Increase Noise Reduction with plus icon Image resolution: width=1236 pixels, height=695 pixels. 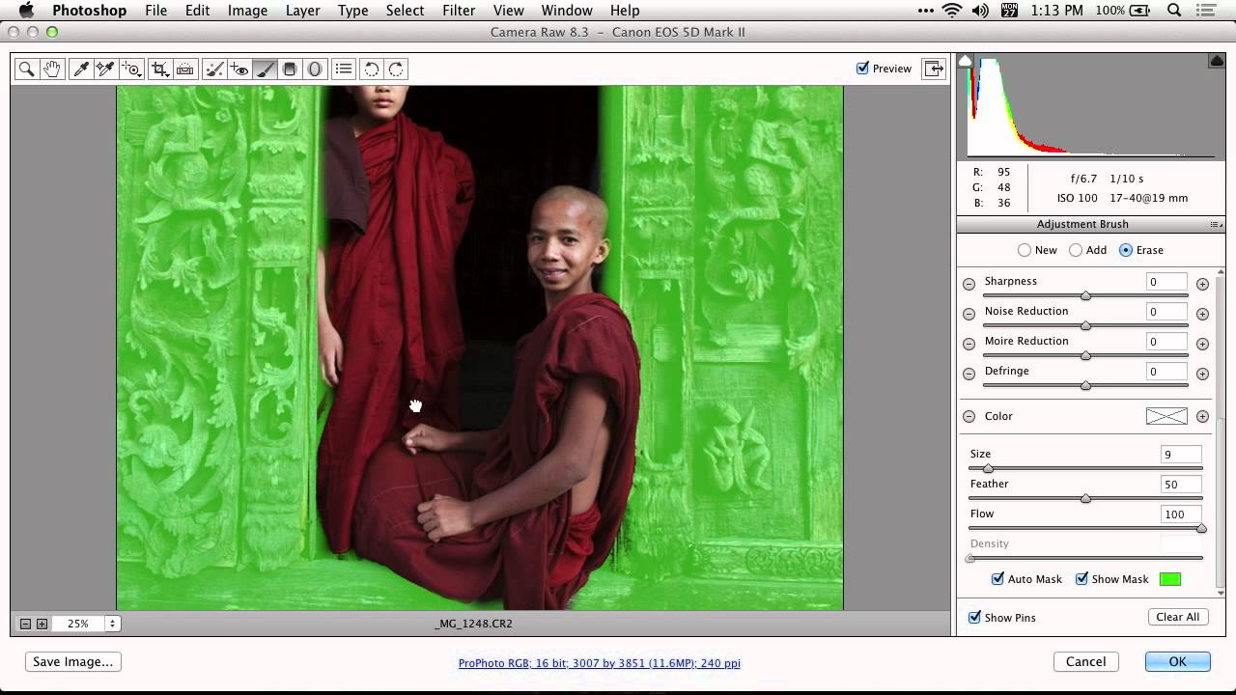(1202, 314)
